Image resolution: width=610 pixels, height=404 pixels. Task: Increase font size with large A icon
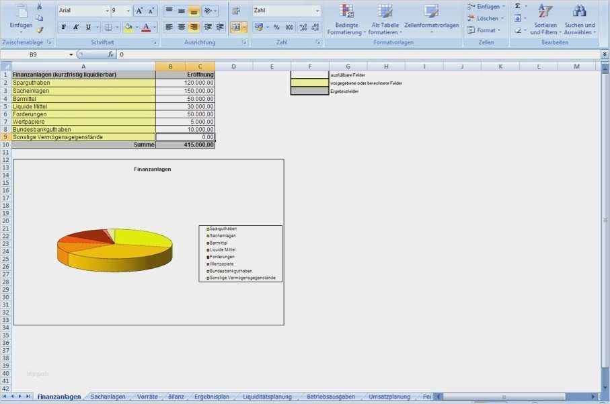(139, 11)
